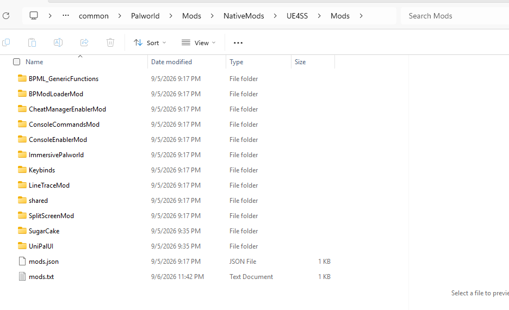Image resolution: width=509 pixels, height=310 pixels.
Task: Select the mods.json file icon
Action: tap(22, 261)
